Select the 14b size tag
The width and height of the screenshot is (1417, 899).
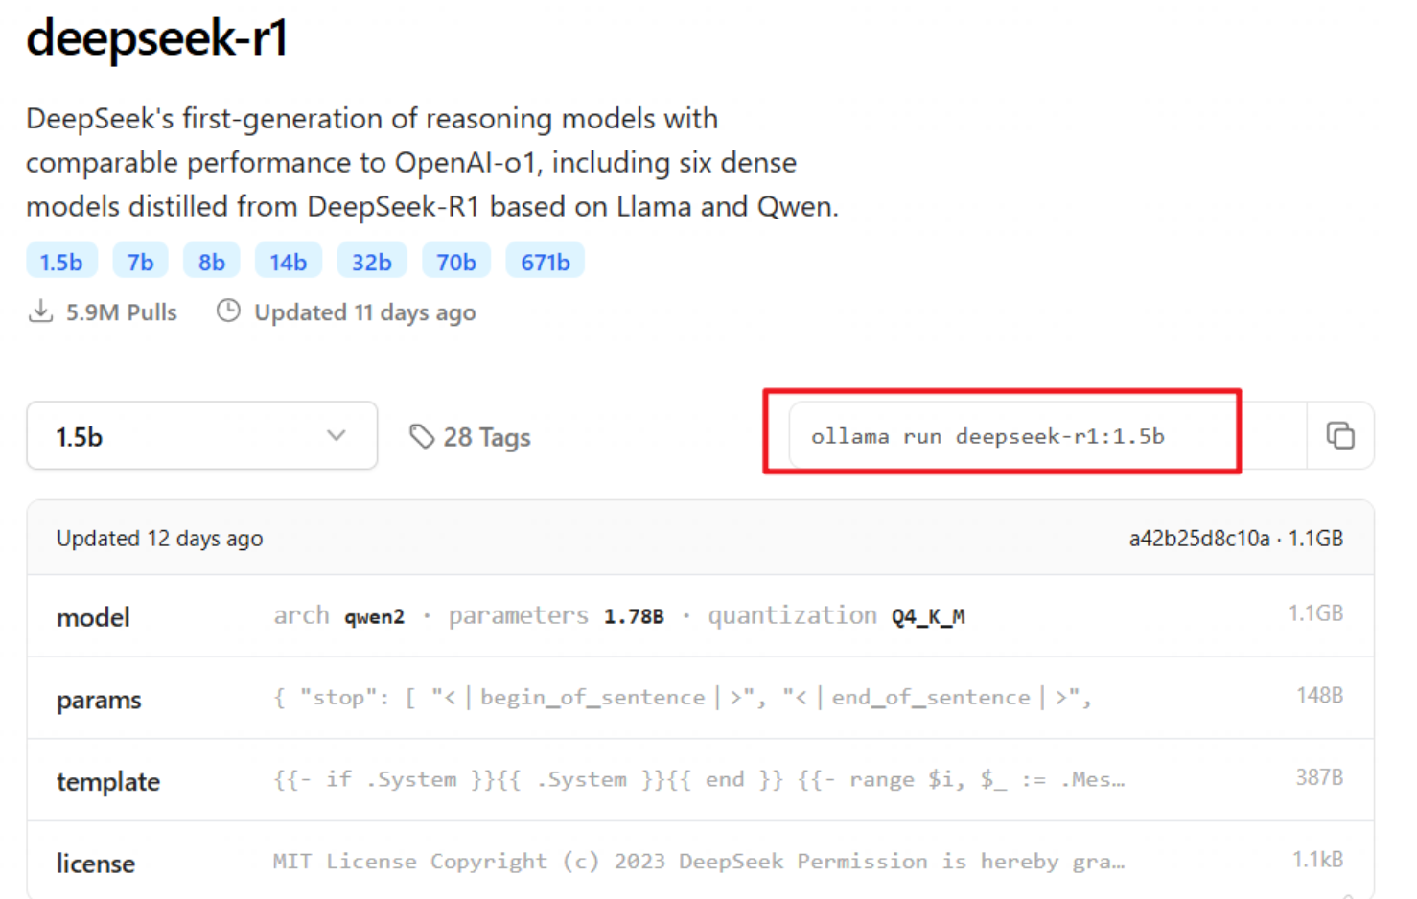point(289,261)
